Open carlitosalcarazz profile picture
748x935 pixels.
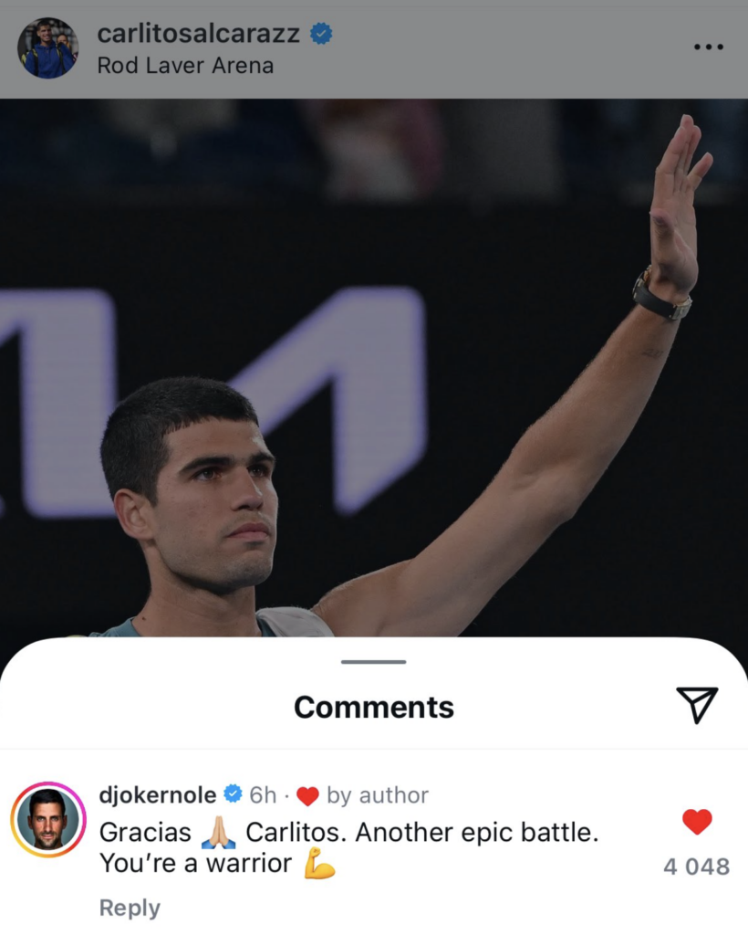(47, 47)
